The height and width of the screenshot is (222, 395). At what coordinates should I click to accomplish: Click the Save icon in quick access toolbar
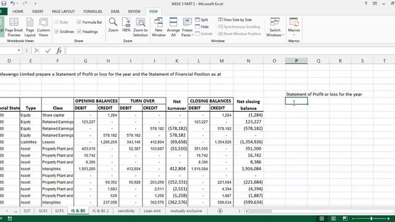tap(4, 4)
